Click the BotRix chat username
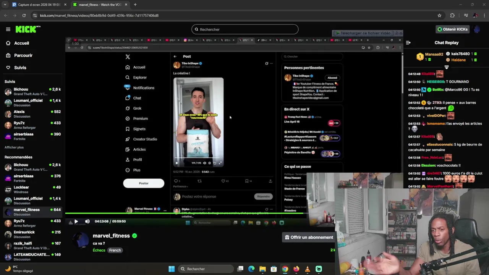Viewport: 489px width, 275px height. pyautogui.click(x=438, y=90)
